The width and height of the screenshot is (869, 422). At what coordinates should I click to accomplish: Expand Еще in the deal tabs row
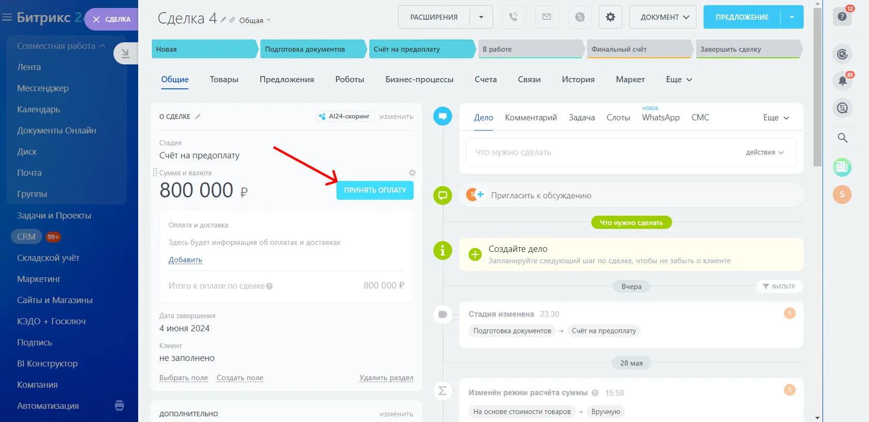(x=679, y=80)
